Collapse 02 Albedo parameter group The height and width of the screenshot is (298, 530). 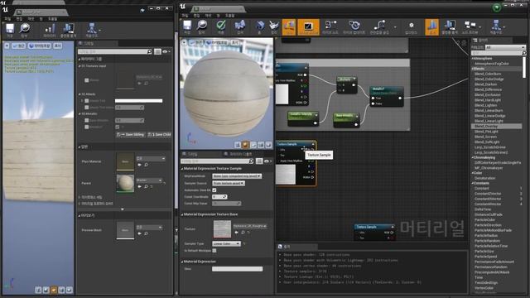coord(79,94)
